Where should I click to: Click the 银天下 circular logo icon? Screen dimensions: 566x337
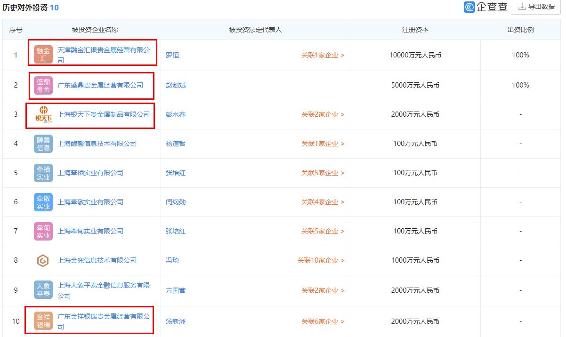[x=42, y=114]
